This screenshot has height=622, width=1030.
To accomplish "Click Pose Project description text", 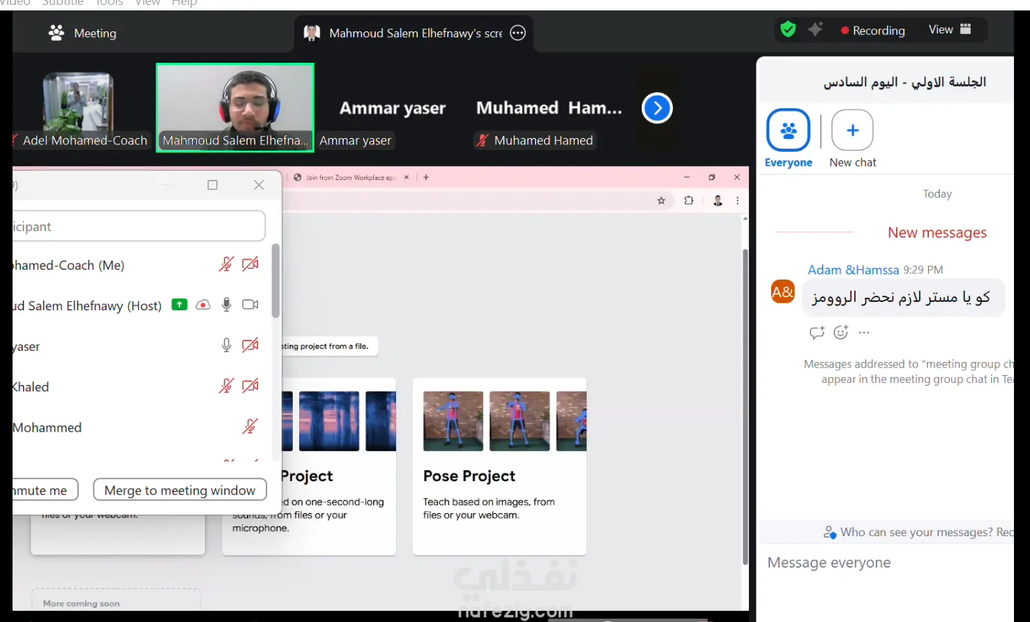I will [x=489, y=508].
